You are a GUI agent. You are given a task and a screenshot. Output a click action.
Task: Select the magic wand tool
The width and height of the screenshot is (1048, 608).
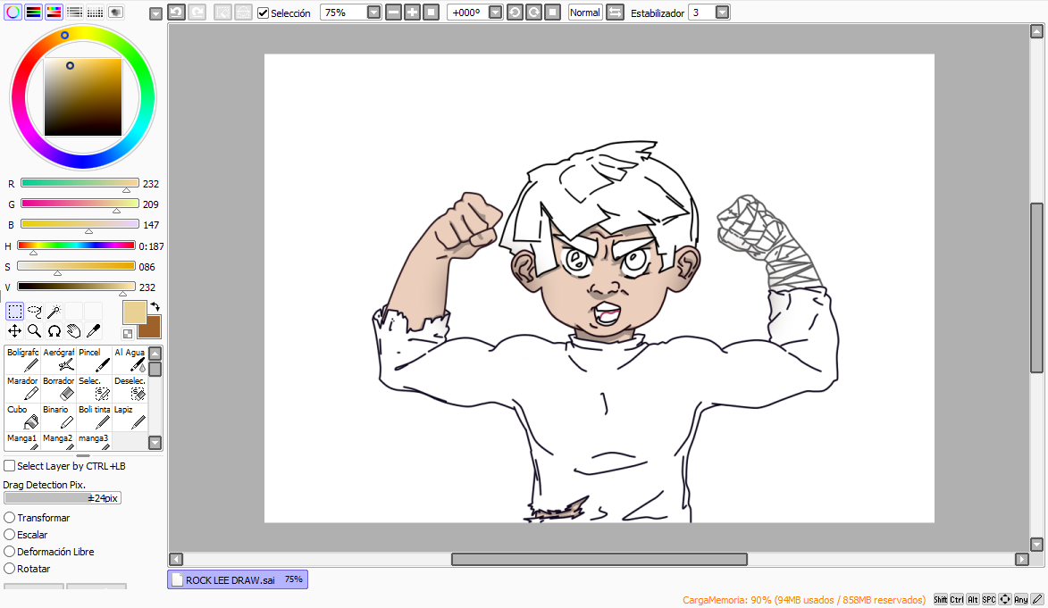[54, 311]
